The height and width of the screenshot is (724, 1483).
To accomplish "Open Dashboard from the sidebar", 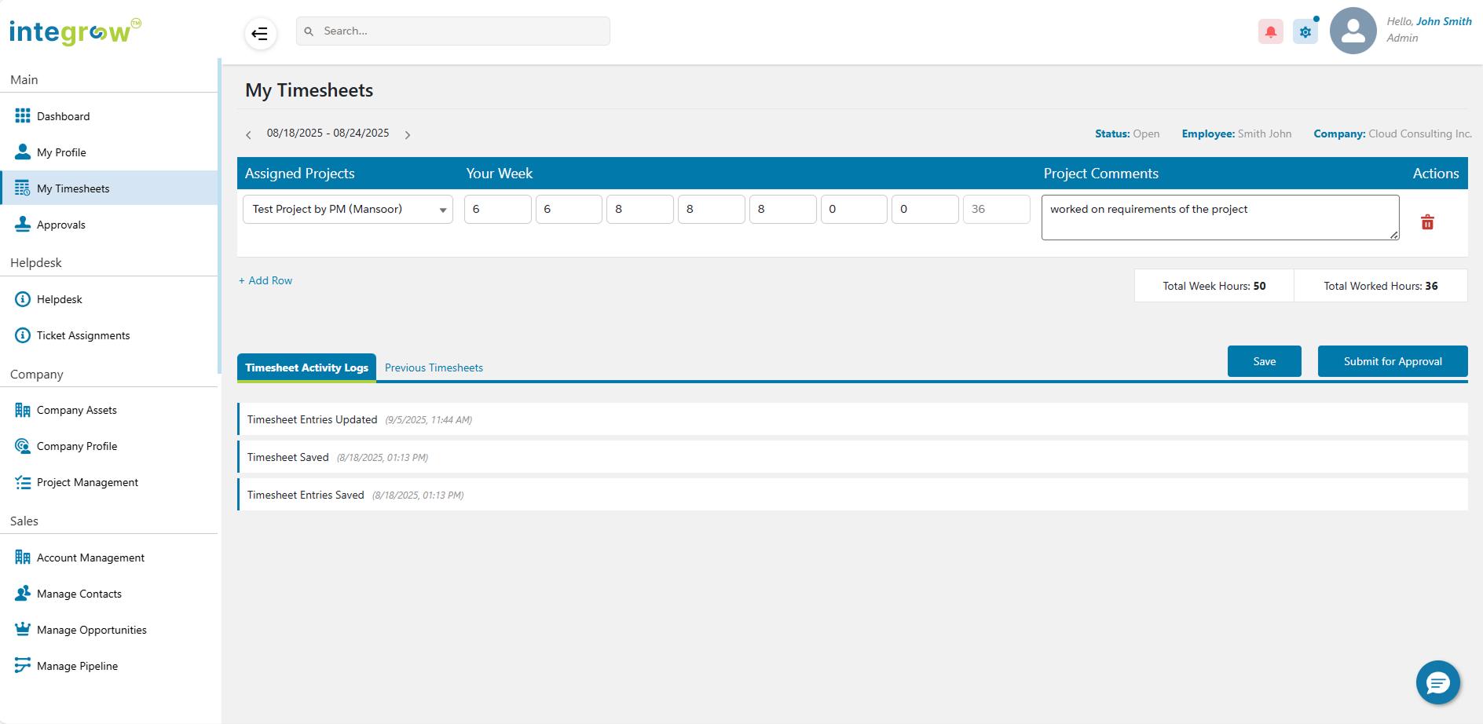I will tap(63, 116).
